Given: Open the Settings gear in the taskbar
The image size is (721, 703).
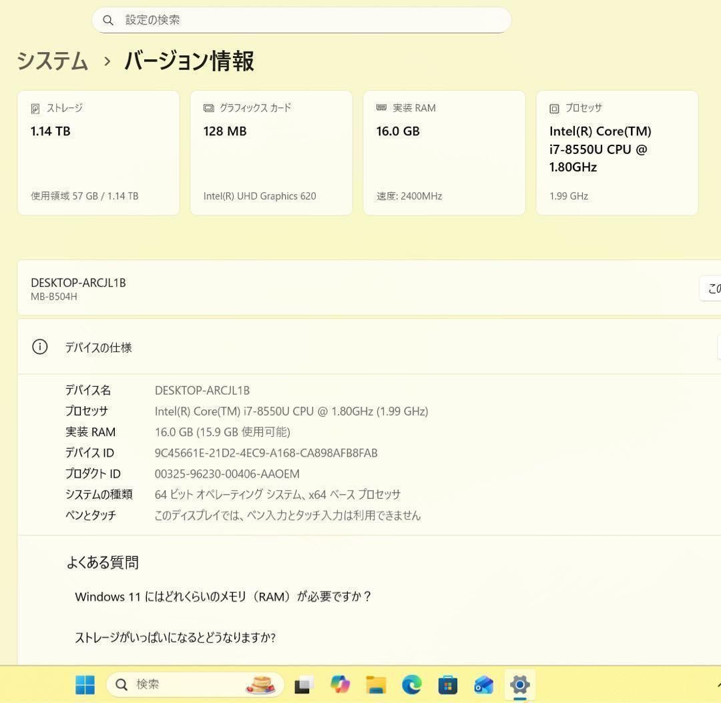Looking at the screenshot, I should pyautogui.click(x=519, y=684).
